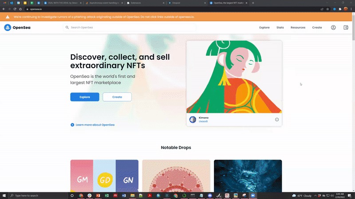The width and height of the screenshot is (355, 199).
Task: Open the pink mandala drop card
Action: pyautogui.click(x=176, y=176)
